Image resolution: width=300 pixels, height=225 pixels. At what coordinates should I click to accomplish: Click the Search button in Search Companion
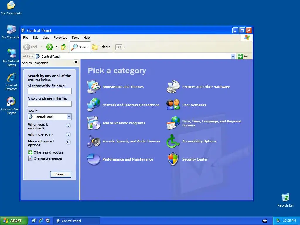pyautogui.click(x=61, y=174)
